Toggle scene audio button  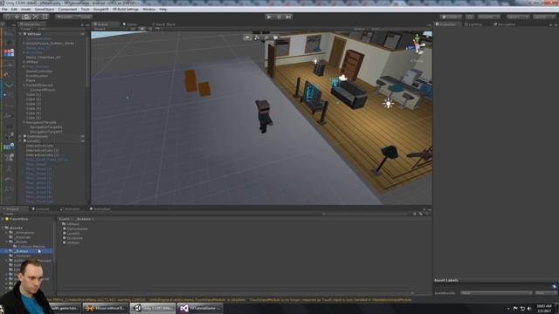tap(150, 29)
